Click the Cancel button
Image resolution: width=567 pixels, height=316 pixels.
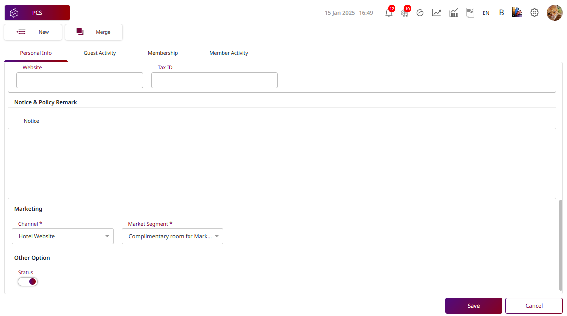pos(534,306)
